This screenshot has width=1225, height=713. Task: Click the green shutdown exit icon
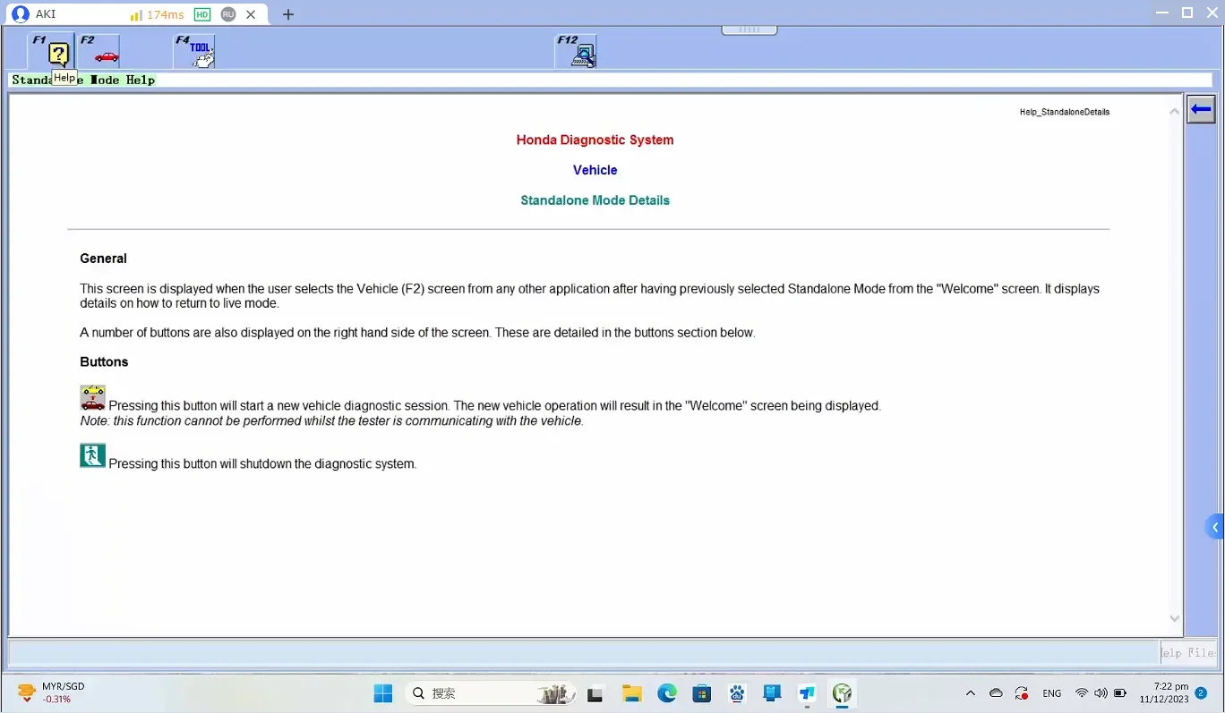point(92,455)
